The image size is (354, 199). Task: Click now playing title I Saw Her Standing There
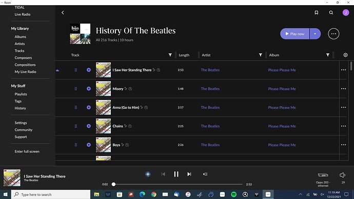tap(45, 176)
